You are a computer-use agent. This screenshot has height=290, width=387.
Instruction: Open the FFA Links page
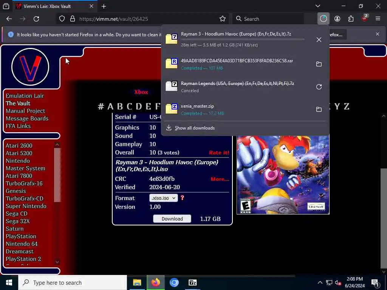pyautogui.click(x=18, y=126)
